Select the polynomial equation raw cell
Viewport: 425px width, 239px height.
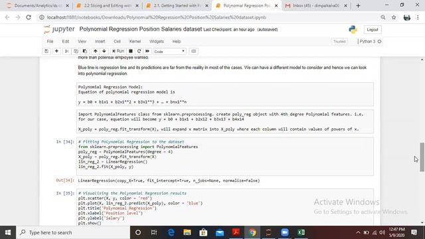tap(225, 94)
